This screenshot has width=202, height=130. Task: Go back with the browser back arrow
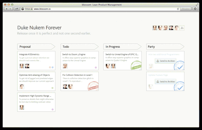pyautogui.click(x=6, y=9)
